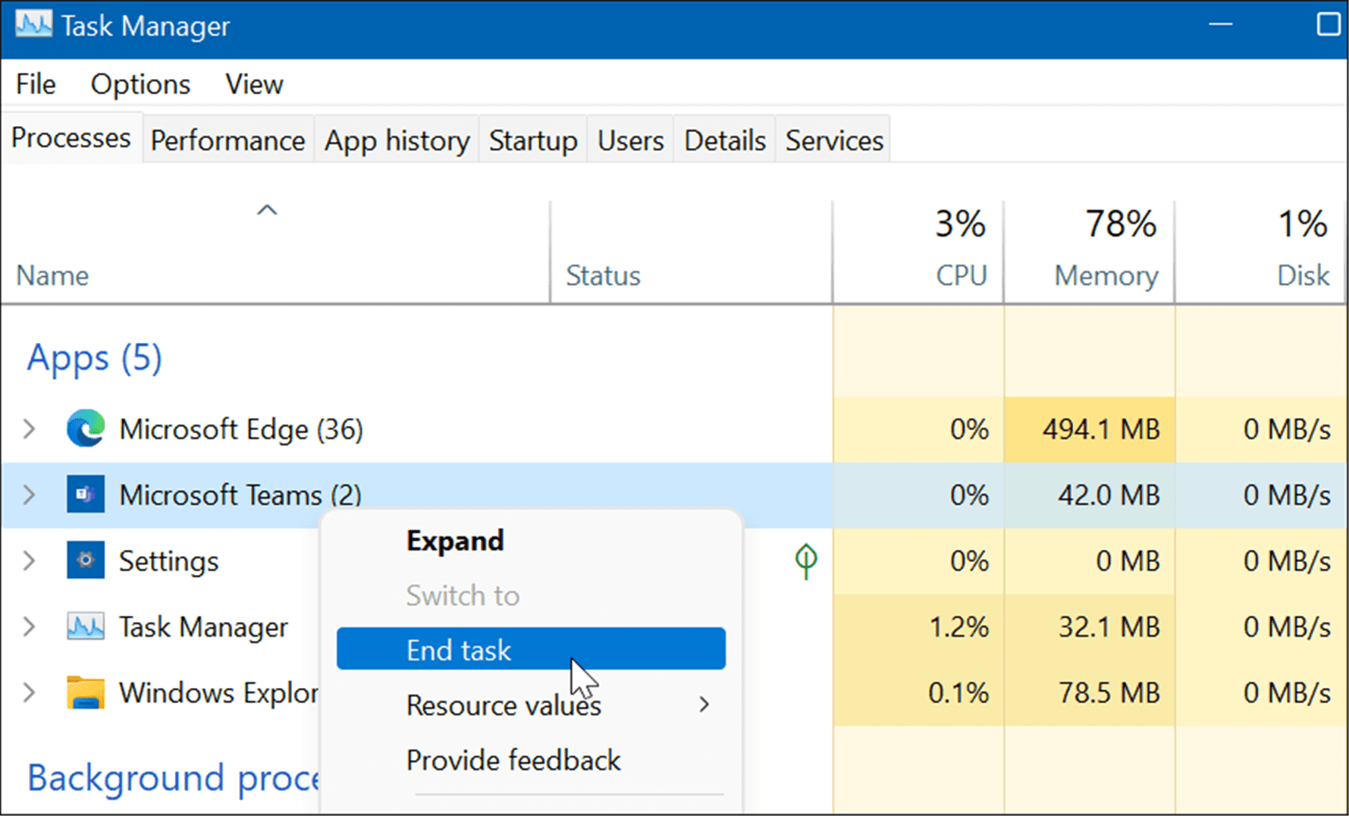Click the Settings gear icon

point(85,560)
